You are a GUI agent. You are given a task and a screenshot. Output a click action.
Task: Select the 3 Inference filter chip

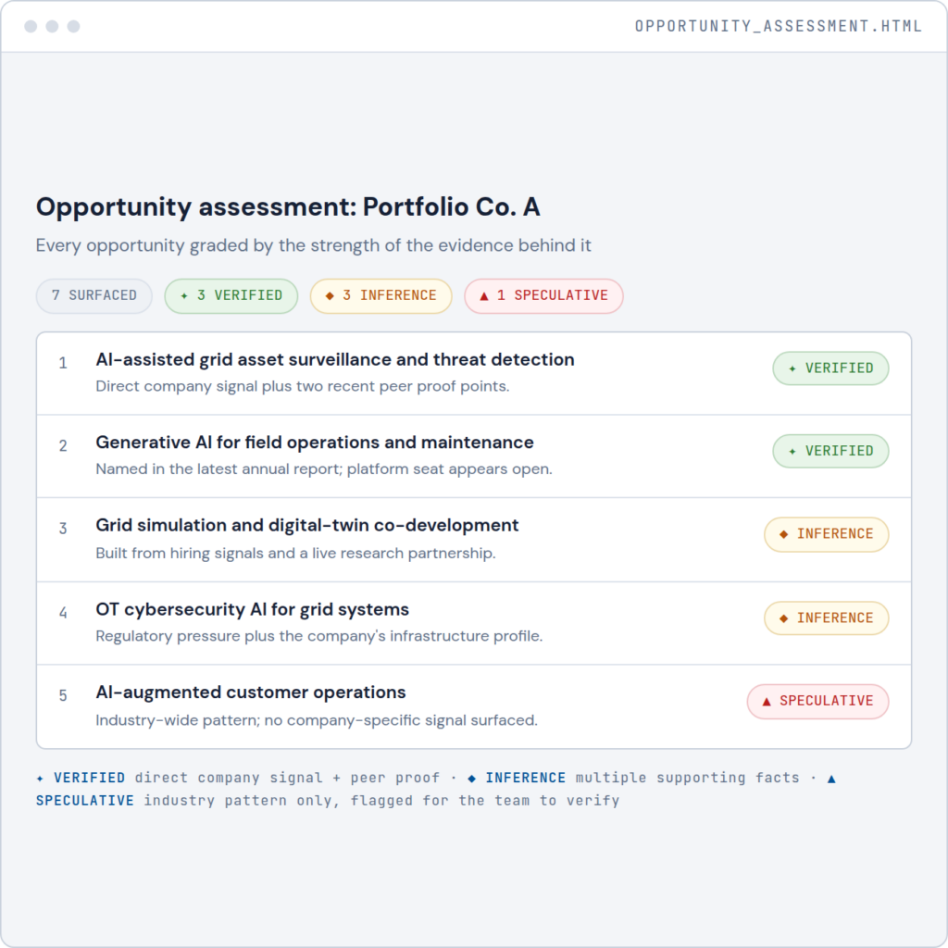380,295
